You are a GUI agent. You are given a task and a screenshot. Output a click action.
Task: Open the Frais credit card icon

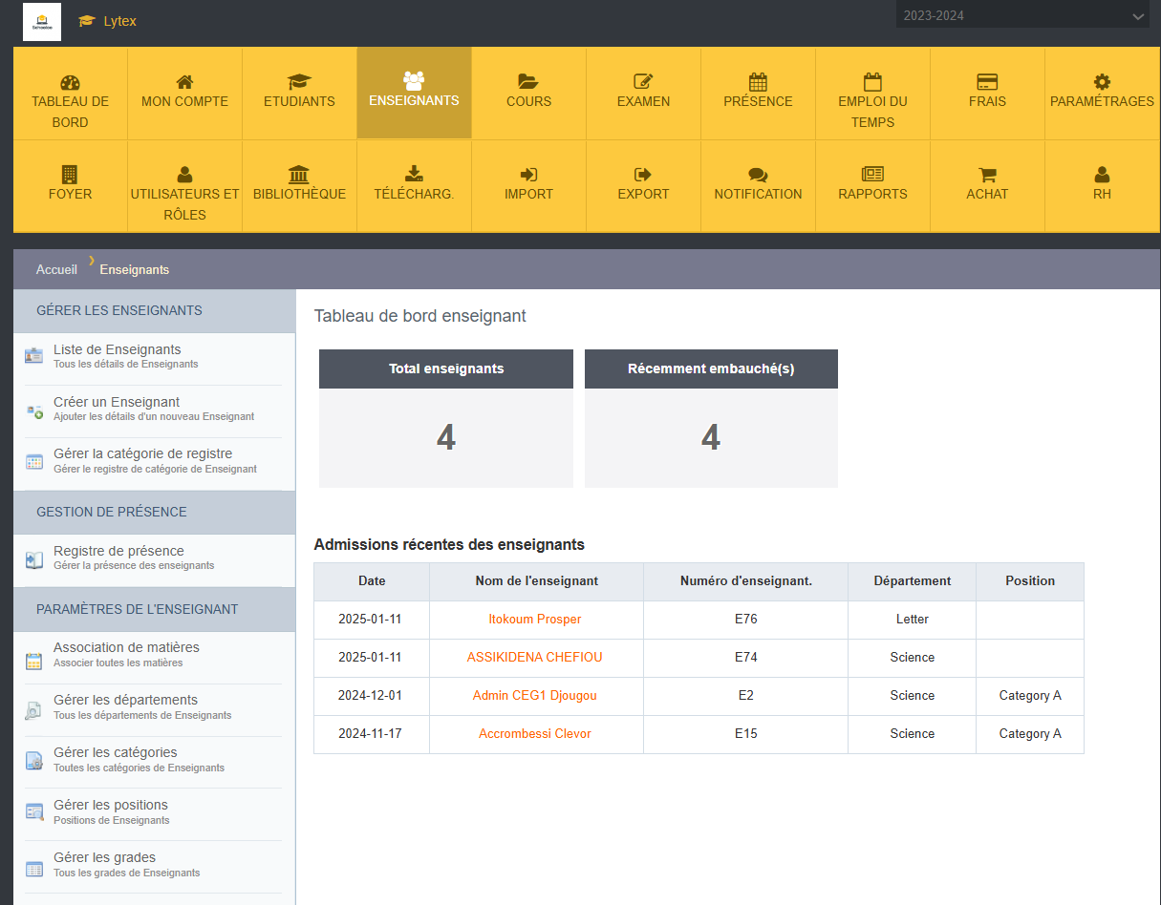[987, 82]
